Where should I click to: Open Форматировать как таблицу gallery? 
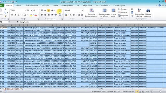105,13
